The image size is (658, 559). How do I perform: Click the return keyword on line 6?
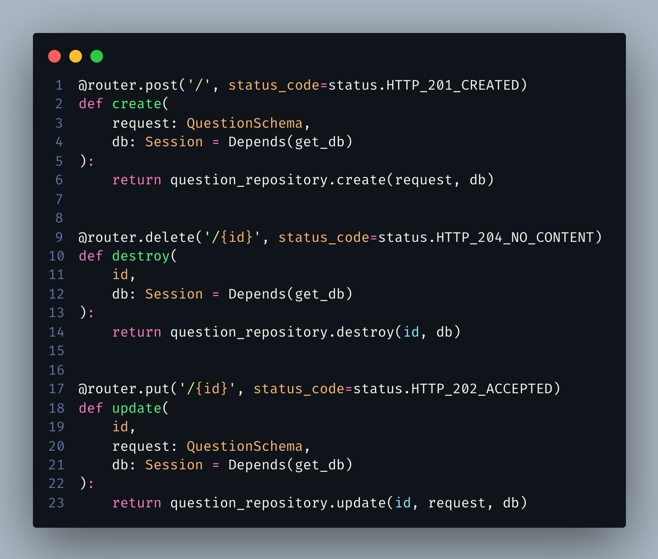[137, 180]
